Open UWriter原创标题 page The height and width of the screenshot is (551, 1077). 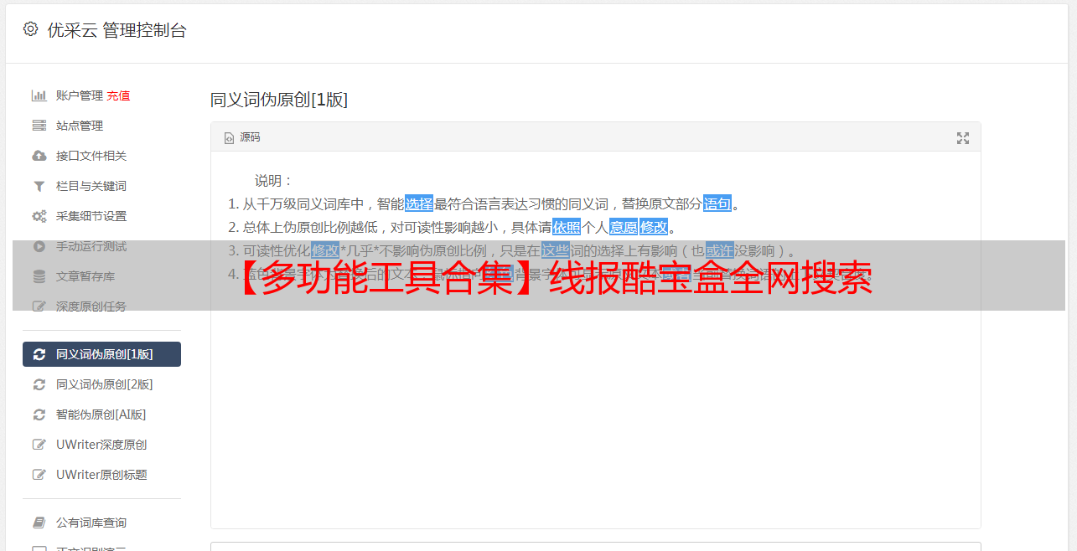(101, 475)
